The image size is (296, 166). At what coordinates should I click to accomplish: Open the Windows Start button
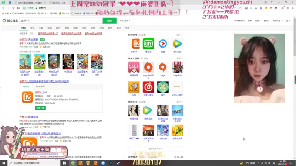(x=3, y=163)
